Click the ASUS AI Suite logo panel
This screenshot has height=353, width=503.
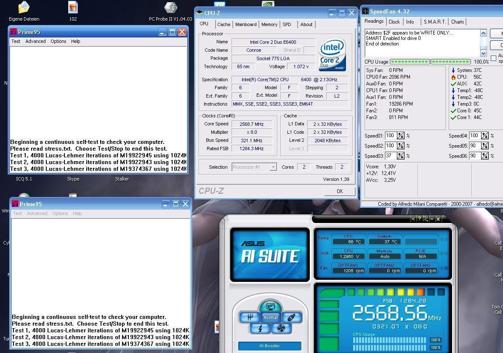(x=270, y=255)
